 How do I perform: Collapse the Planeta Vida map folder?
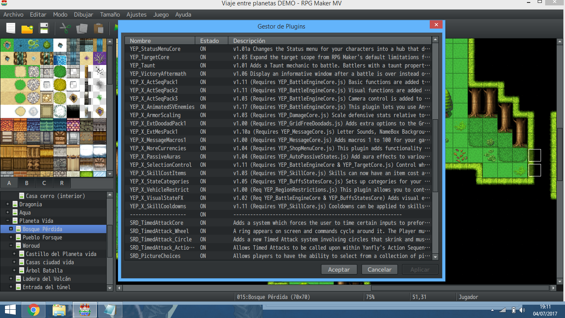[8, 221]
